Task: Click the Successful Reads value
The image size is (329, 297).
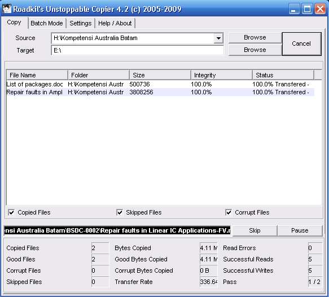Action: click(x=315, y=259)
